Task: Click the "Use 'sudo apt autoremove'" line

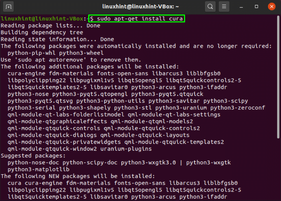Action: [71, 60]
